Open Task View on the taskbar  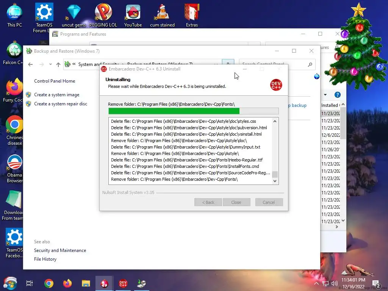[x=30, y=283]
